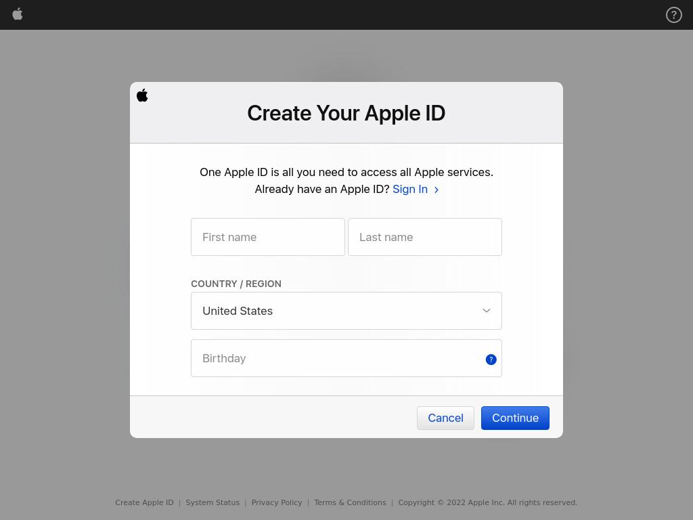Click the "Copyright © 2022 Apple Inc." footer text
Screen dimensions: 693x520
click(451, 502)
